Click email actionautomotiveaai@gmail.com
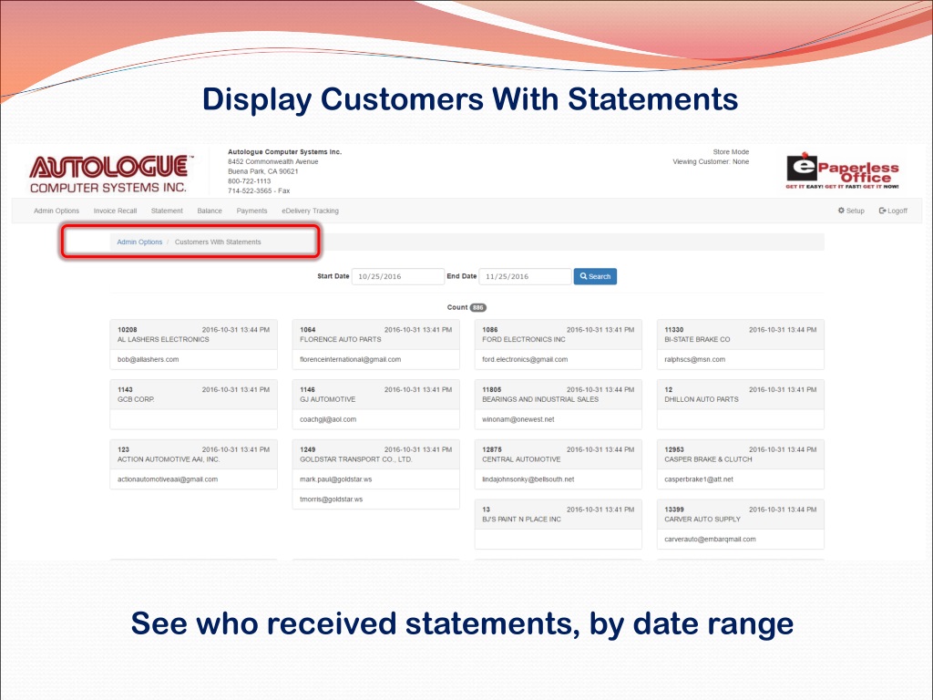Screen dimensions: 933x700 click(168, 479)
